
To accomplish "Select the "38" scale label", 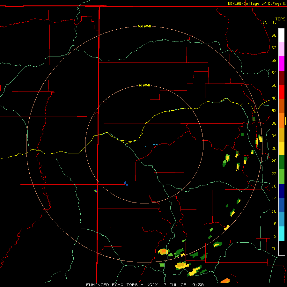I will pyautogui.click(x=274, y=123).
